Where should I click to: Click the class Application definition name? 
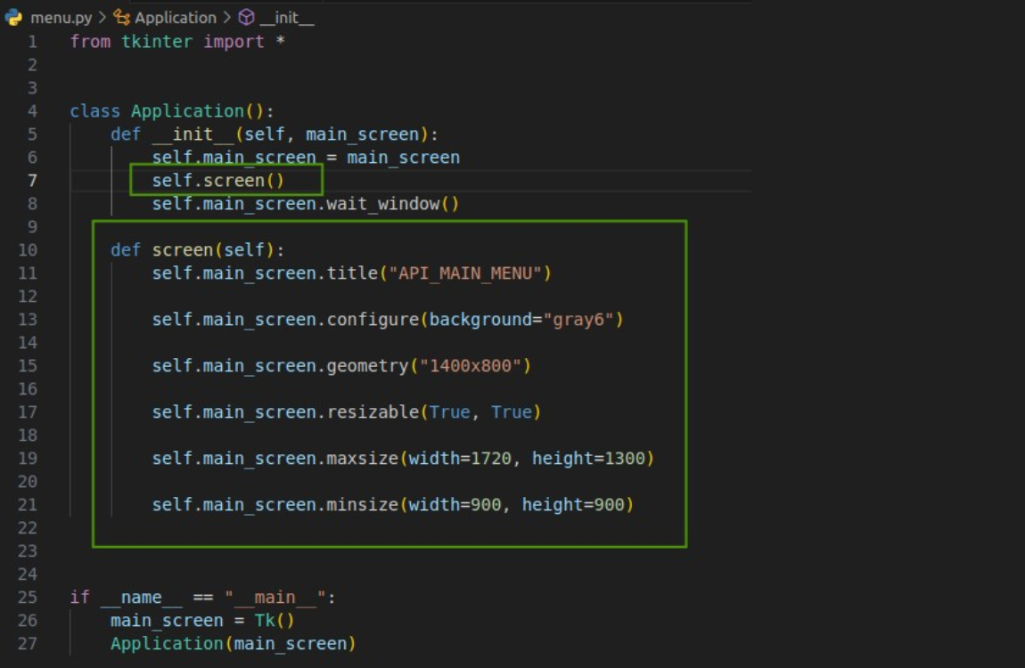(x=187, y=111)
